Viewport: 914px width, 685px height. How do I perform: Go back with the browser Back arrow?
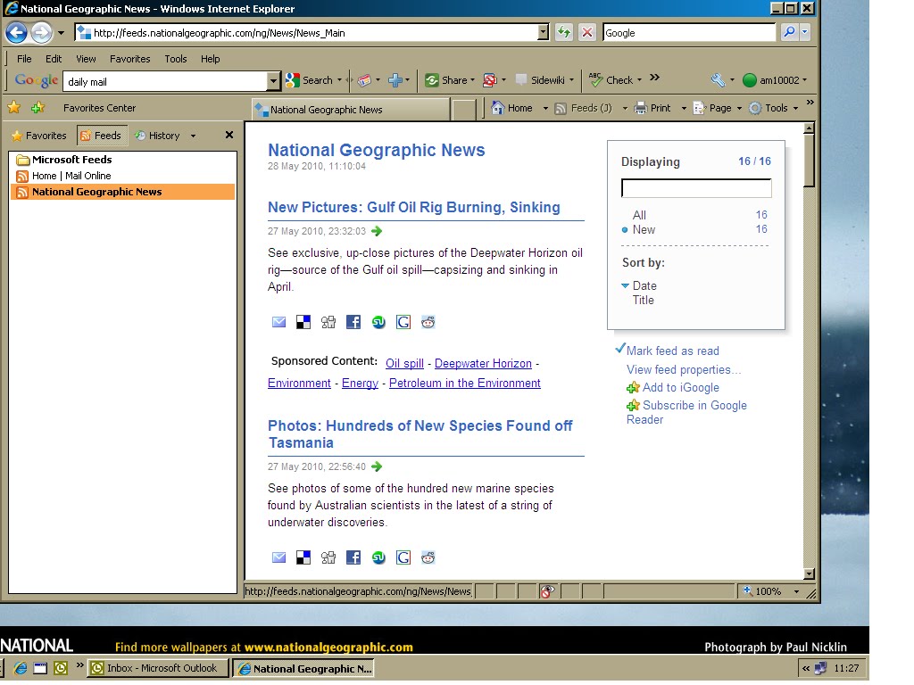pos(16,33)
